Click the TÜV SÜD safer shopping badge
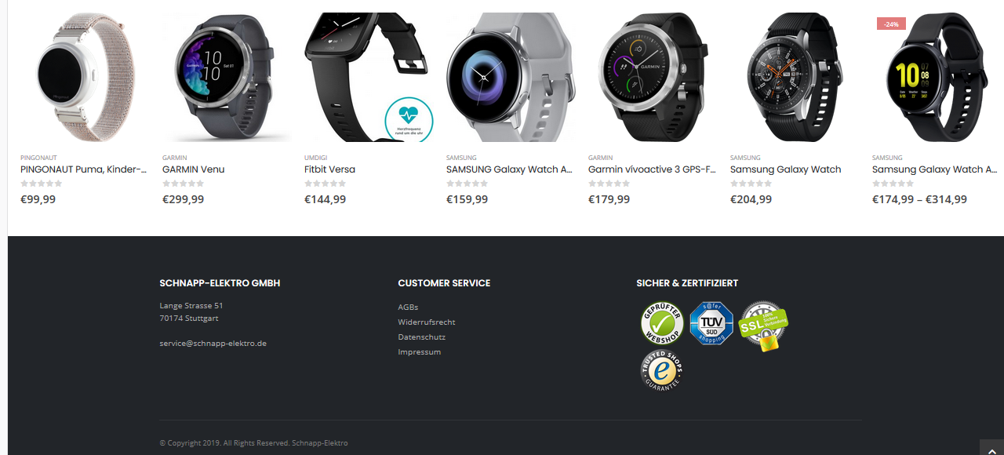The height and width of the screenshot is (455, 1004). [x=711, y=323]
